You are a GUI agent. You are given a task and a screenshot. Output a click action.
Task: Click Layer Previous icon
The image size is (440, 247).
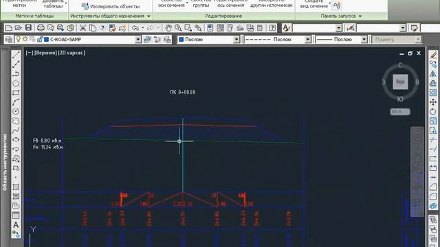coord(157,40)
